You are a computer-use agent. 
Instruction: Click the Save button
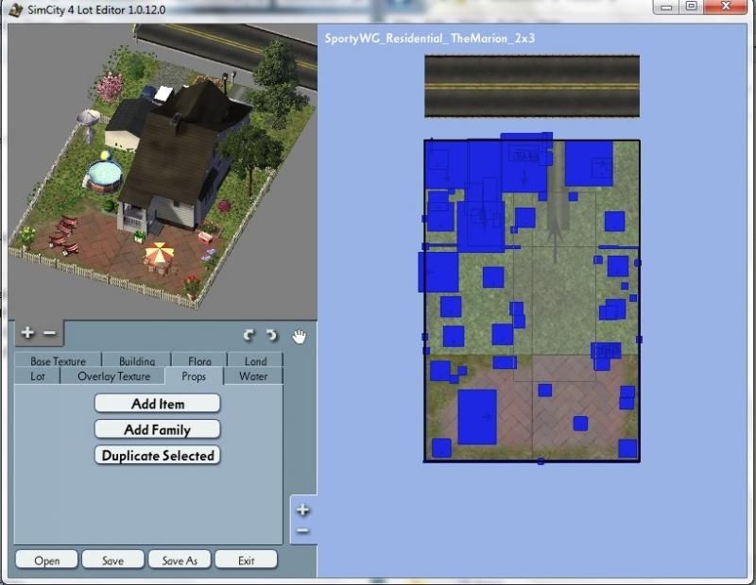[112, 560]
